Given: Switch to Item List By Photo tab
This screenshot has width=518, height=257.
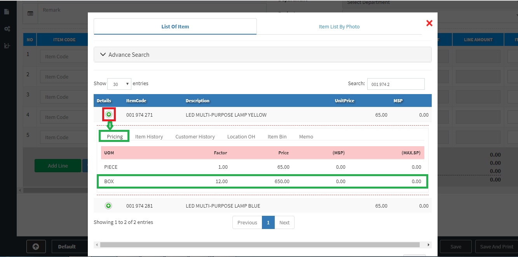Looking at the screenshot, I should 339,27.
